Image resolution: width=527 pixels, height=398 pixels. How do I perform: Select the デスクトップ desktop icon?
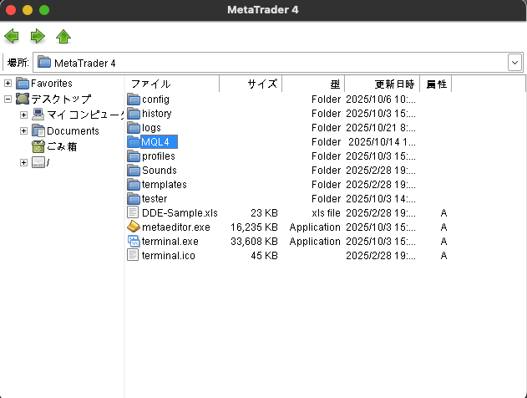[23, 99]
